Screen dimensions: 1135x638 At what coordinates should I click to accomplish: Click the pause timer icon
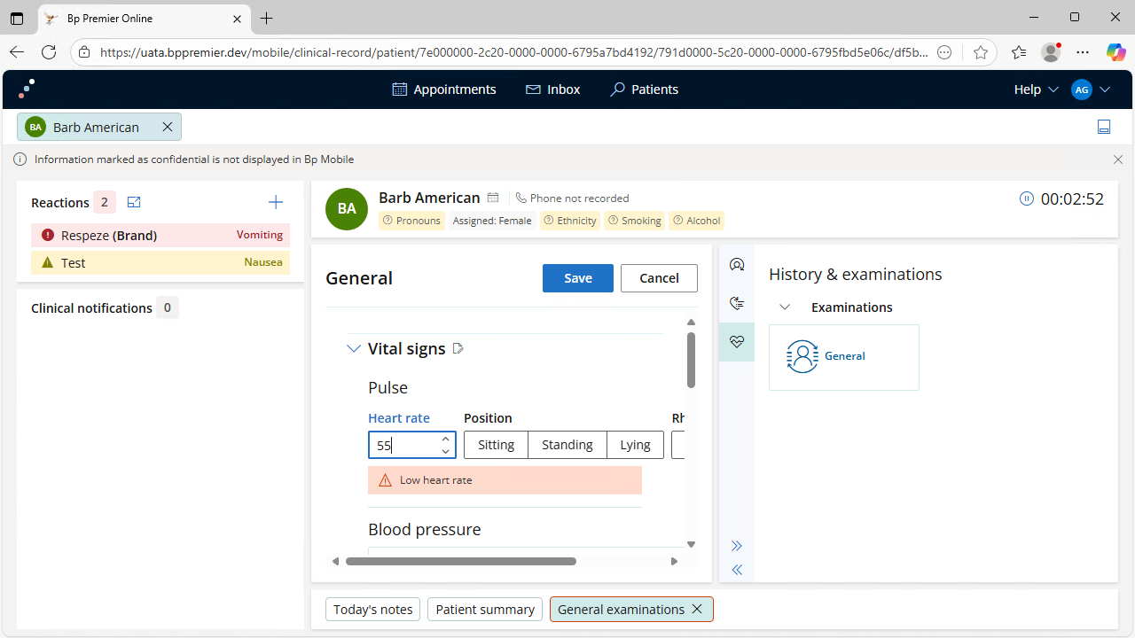tap(1027, 198)
